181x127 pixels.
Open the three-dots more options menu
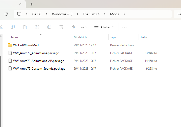click(124, 27)
